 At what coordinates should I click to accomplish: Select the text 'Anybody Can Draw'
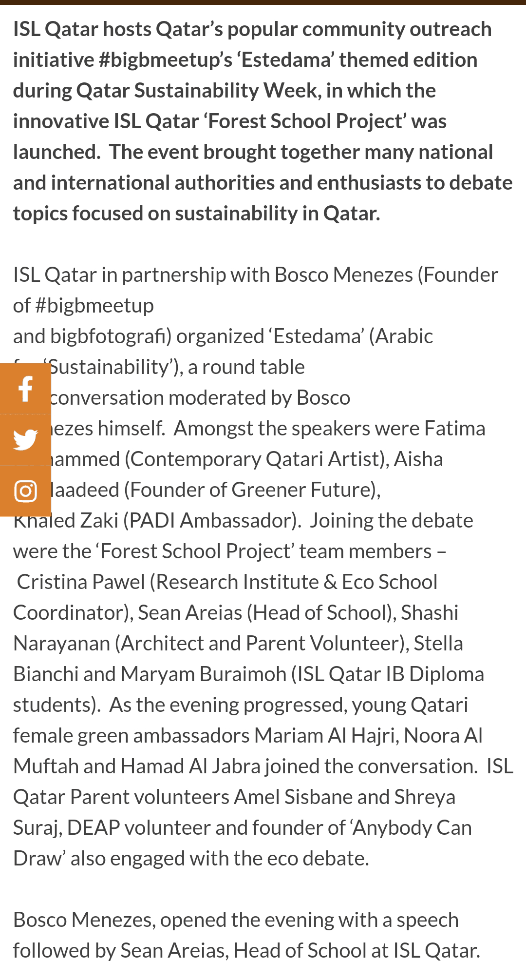(x=409, y=827)
